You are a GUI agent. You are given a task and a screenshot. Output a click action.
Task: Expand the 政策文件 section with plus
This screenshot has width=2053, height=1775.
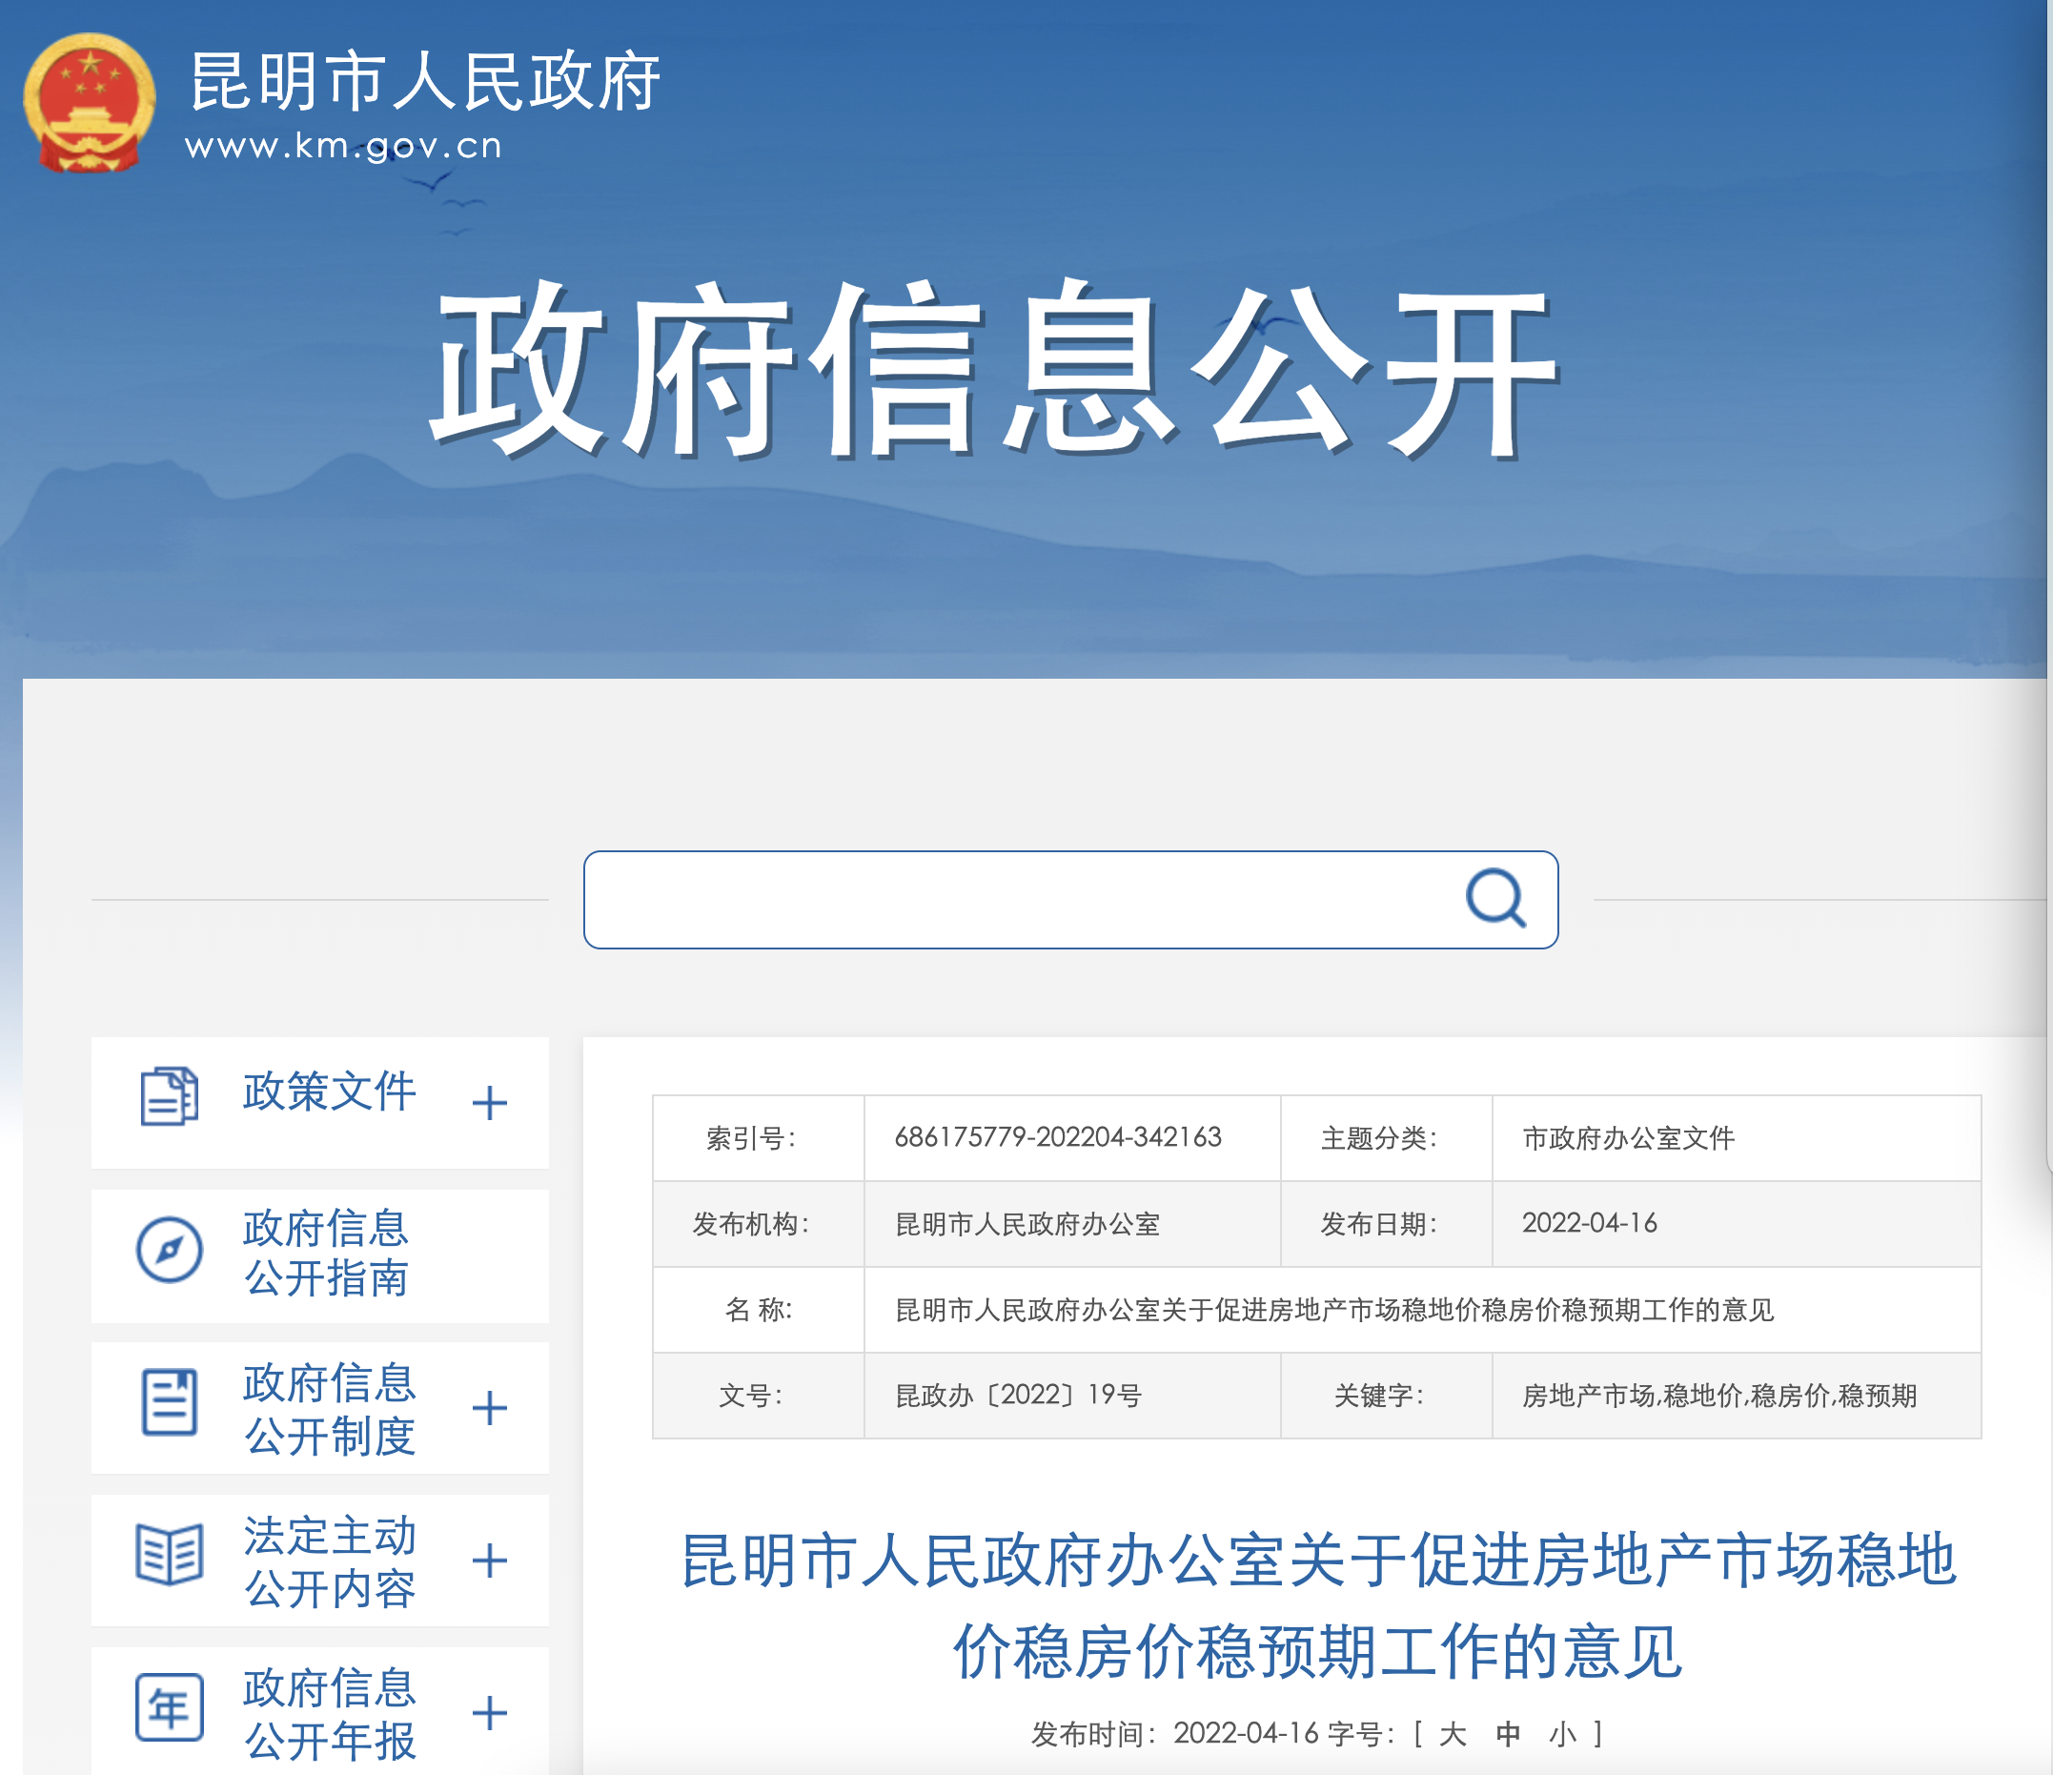click(x=490, y=1103)
